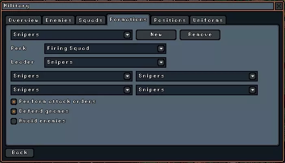Disable Defend gnomes checkbox
This screenshot has width=285, height=163.
(14, 112)
